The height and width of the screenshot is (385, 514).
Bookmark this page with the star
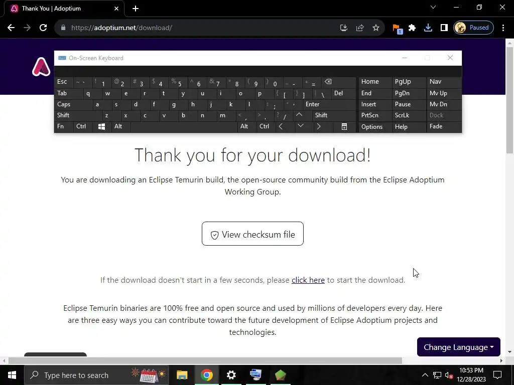[375, 28]
